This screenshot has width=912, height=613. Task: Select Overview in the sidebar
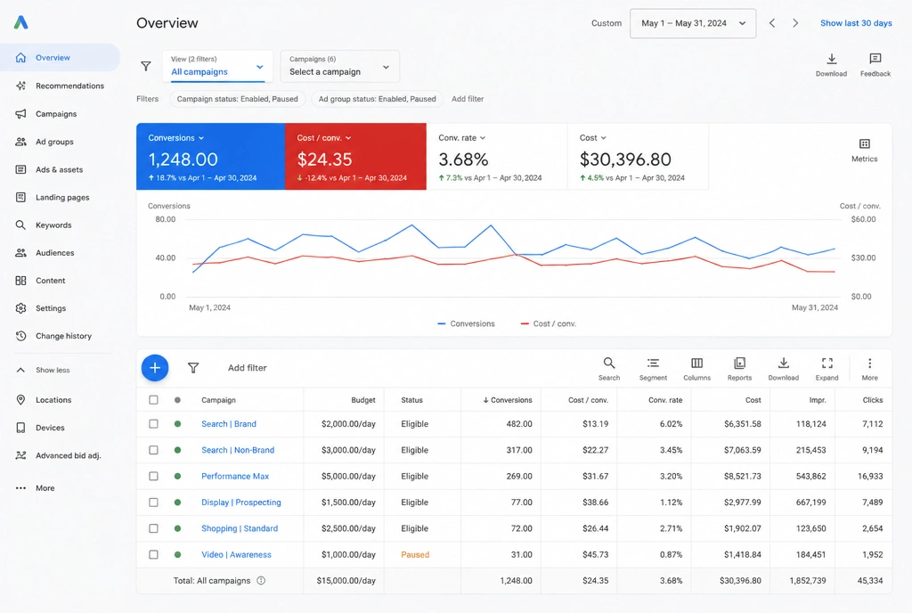(60, 58)
